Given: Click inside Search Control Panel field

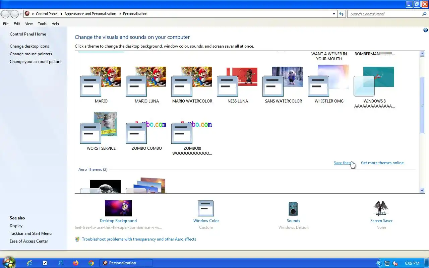Looking at the screenshot, I should tap(384, 14).
